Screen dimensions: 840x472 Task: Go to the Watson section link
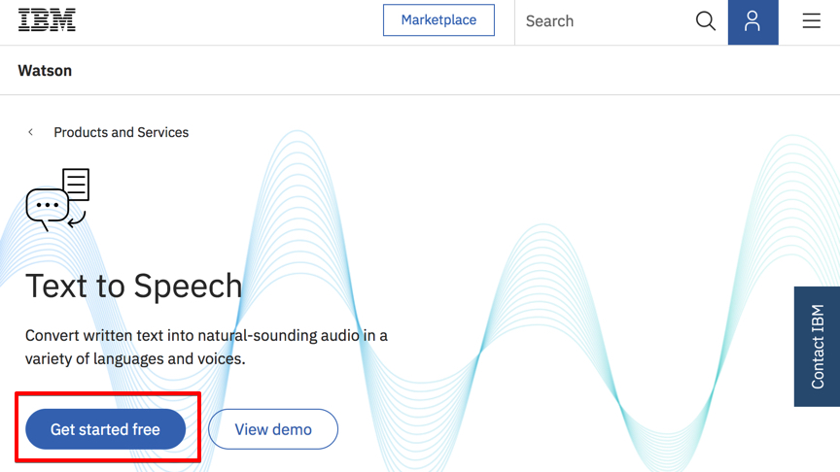click(x=45, y=71)
